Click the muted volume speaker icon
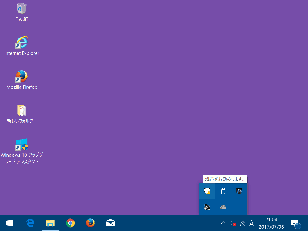The height and width of the screenshot is (231, 308). [x=233, y=223]
